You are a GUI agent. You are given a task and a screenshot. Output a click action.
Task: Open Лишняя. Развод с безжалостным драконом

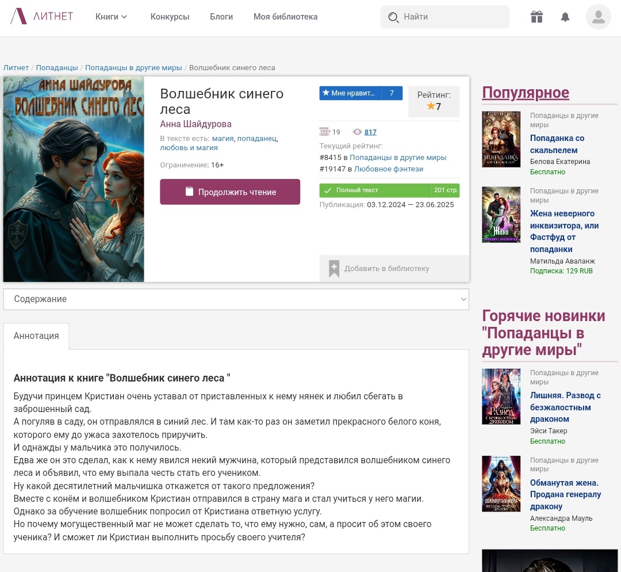pos(566,407)
